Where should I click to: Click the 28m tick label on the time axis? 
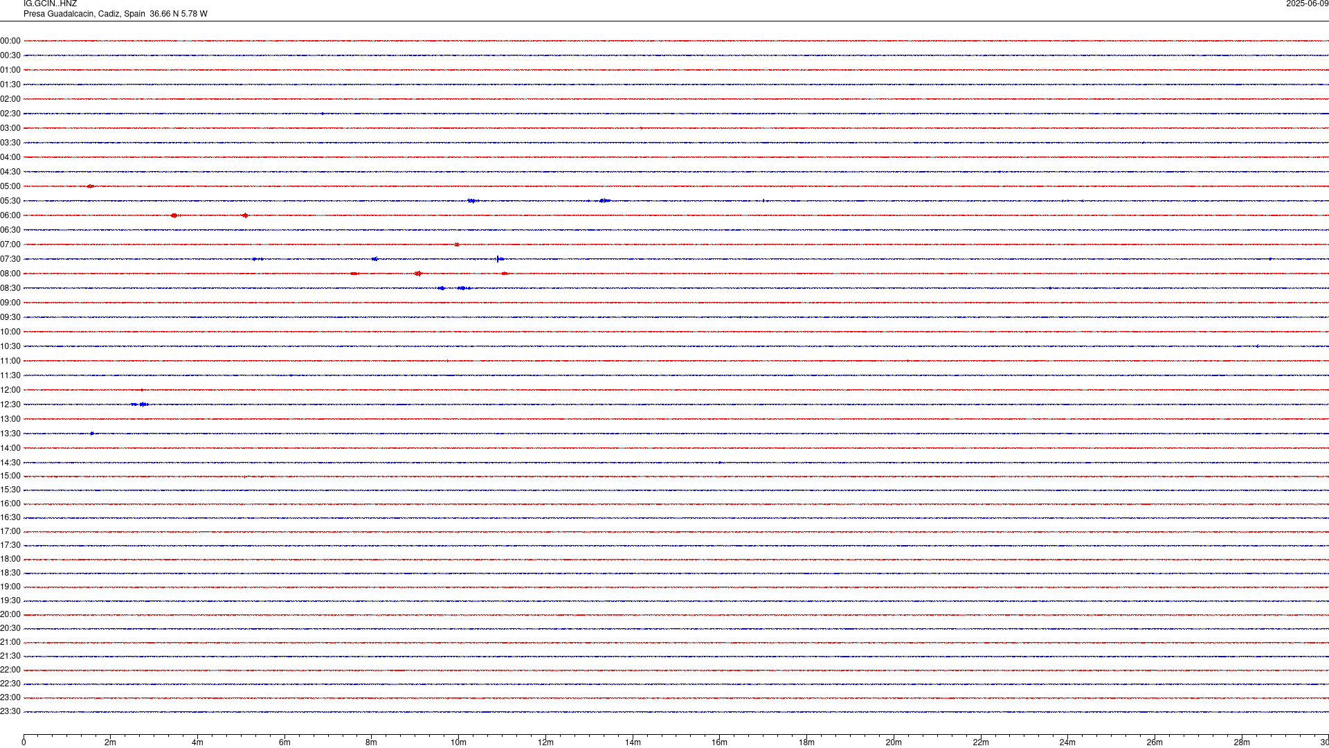point(1242,742)
